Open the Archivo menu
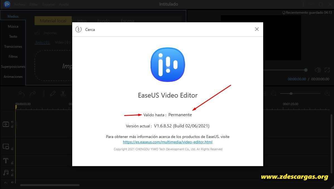The height and width of the screenshot is (189, 334). pos(20,4)
